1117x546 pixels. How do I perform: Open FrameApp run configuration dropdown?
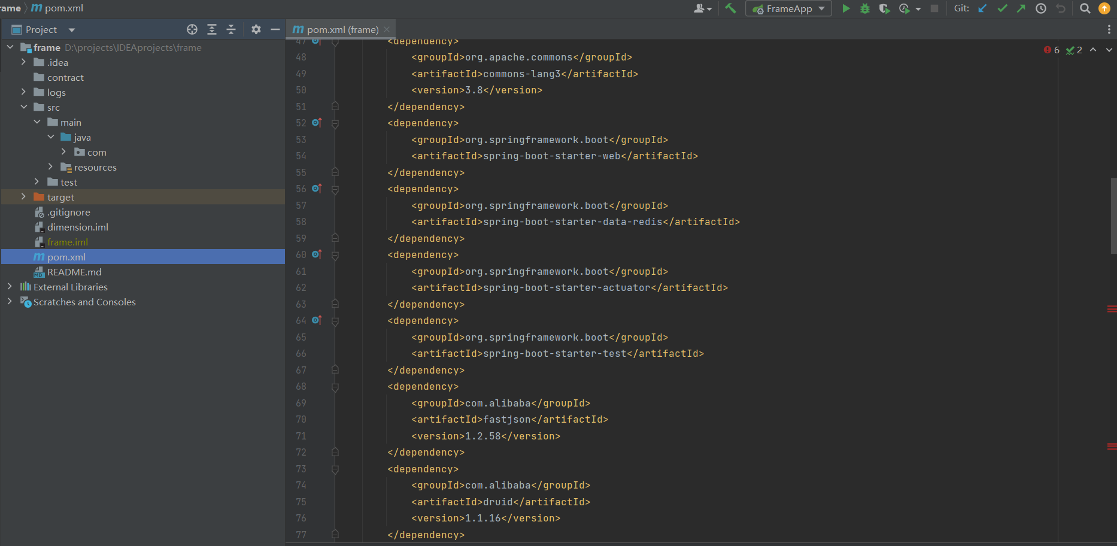click(788, 8)
